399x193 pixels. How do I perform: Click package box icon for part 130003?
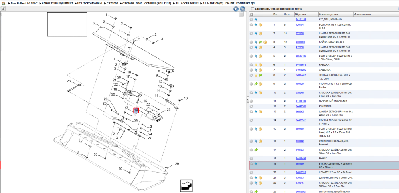[261, 178]
